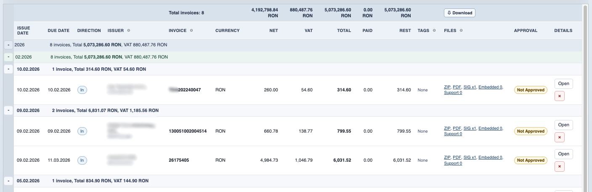Open PDF for invoice 130051002004514
This screenshot has height=192, width=592.
pyautogui.click(x=457, y=128)
